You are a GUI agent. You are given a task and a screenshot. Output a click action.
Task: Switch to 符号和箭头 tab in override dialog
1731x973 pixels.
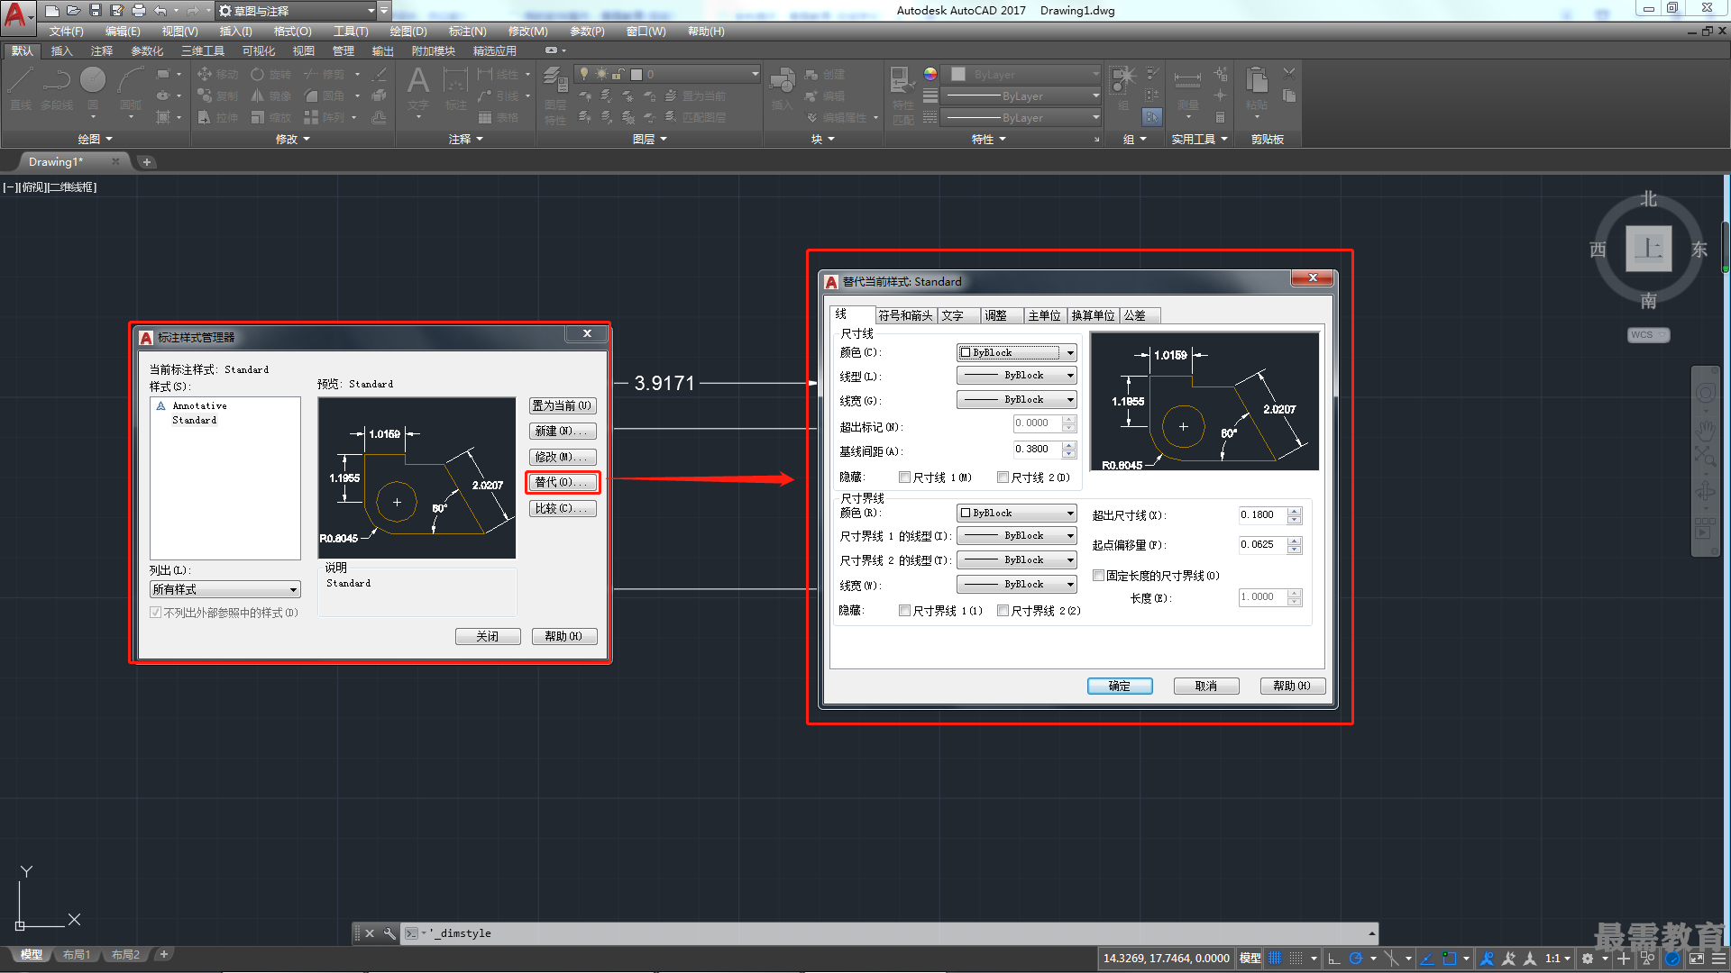click(905, 315)
